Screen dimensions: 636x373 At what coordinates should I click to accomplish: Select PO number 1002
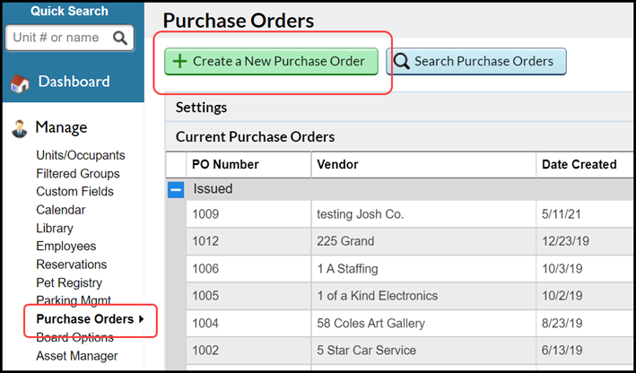[205, 351]
